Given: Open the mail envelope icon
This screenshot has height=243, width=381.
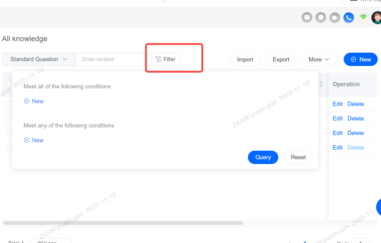Looking at the screenshot, I should [307, 18].
